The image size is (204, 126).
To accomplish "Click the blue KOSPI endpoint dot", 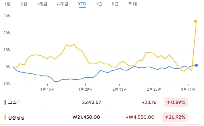I will click(x=196, y=65).
